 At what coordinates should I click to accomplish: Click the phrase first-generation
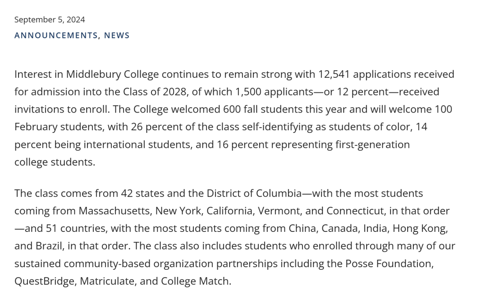point(372,144)
